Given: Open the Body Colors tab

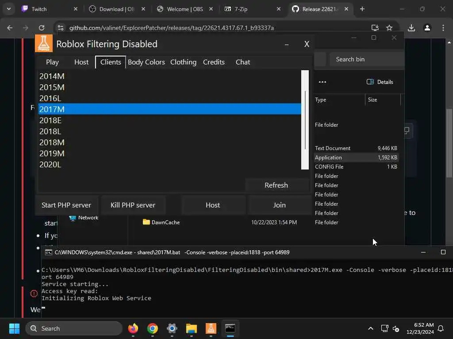Looking at the screenshot, I should [x=146, y=62].
